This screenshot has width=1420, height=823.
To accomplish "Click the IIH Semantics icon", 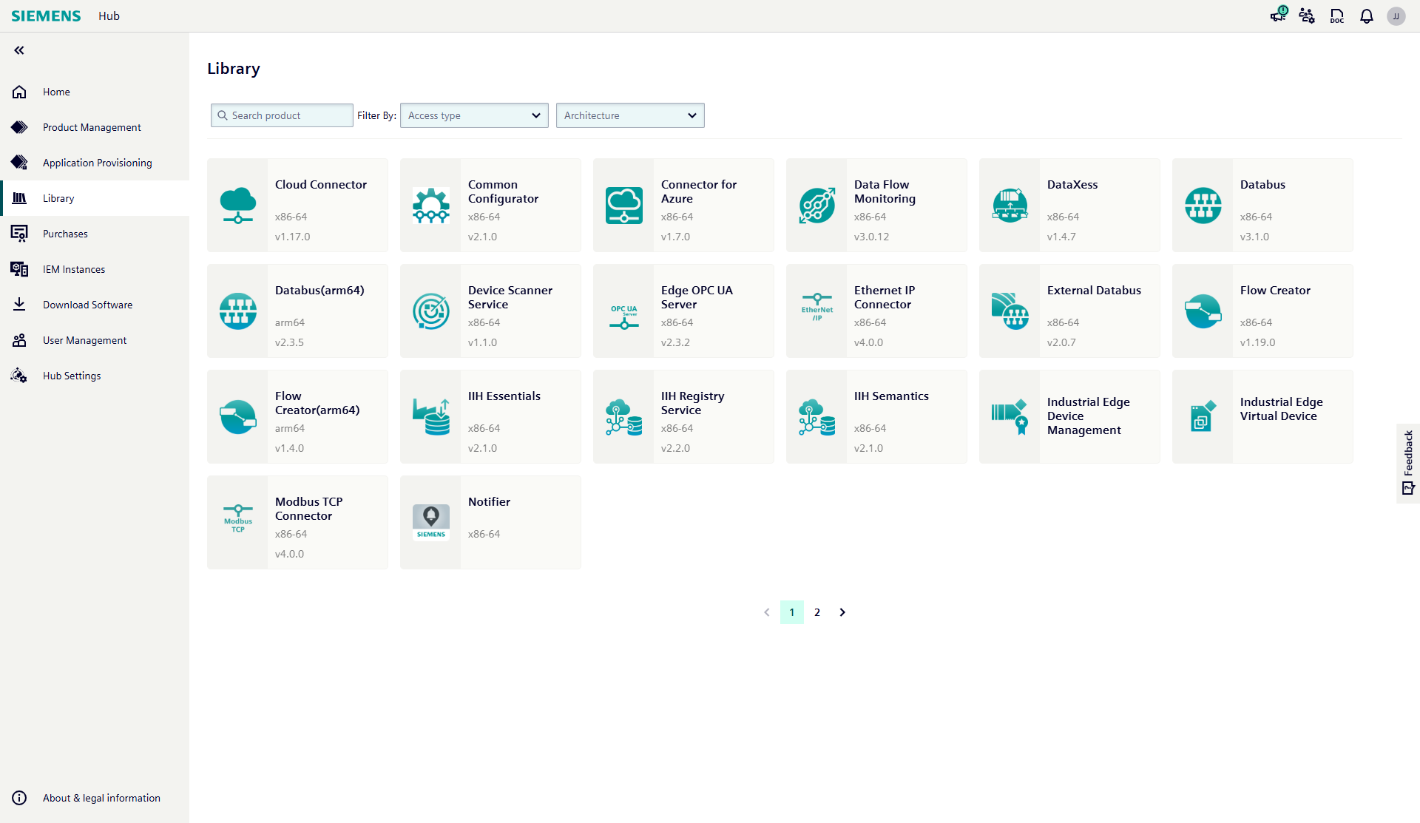I will point(817,417).
